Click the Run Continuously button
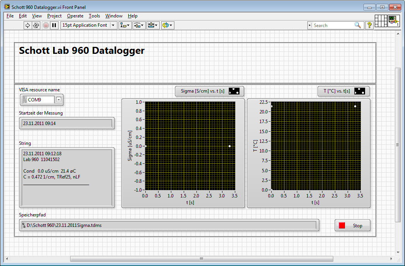 (36, 25)
